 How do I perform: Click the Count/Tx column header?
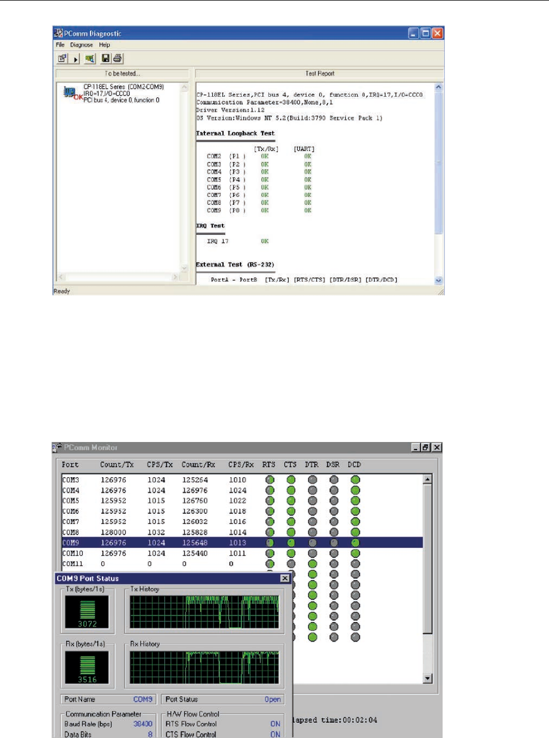tap(117, 465)
